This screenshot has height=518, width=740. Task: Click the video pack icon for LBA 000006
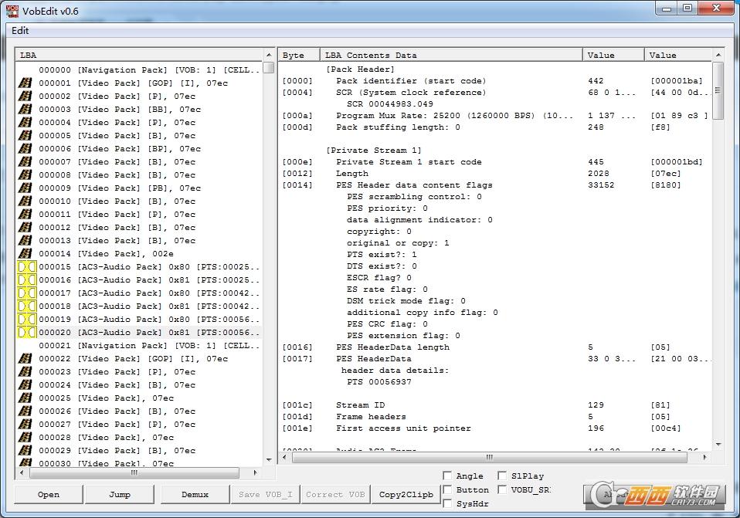pyautogui.click(x=25, y=148)
